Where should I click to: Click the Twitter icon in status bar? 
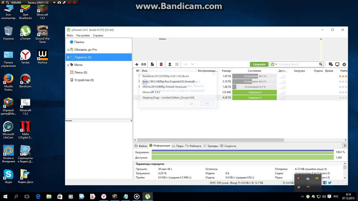click(x=330, y=183)
